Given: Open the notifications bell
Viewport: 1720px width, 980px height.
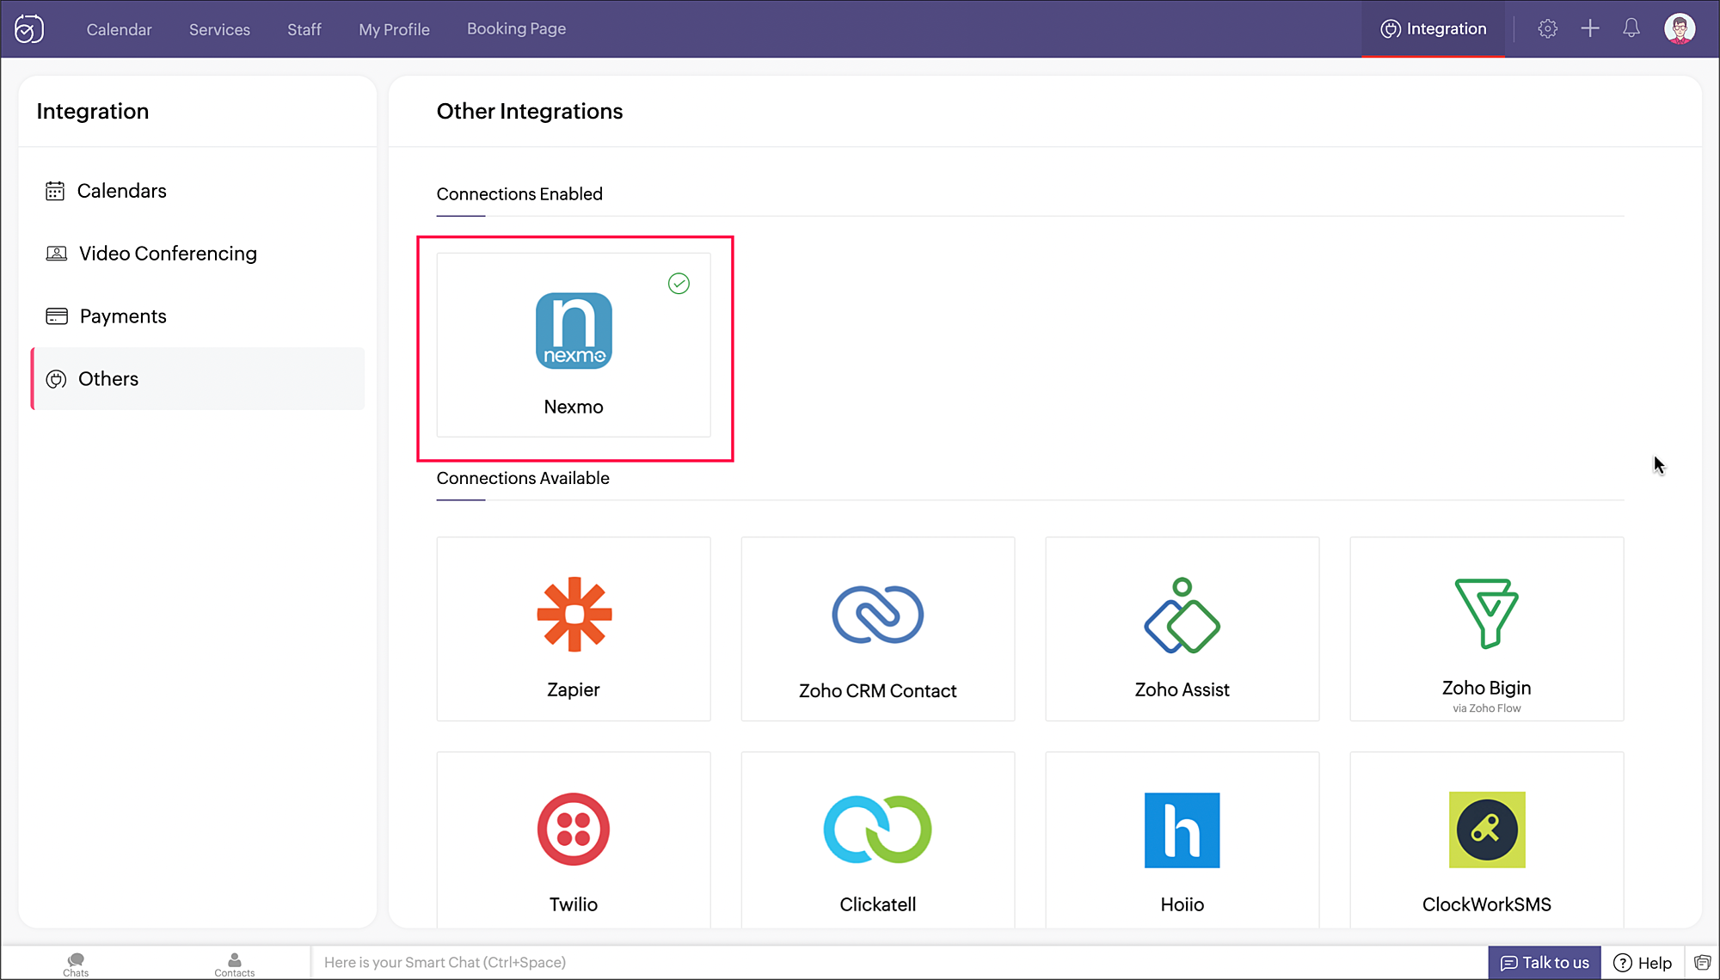Looking at the screenshot, I should click(1631, 28).
